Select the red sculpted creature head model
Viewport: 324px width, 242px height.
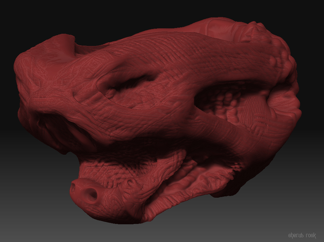[x=157, y=121]
